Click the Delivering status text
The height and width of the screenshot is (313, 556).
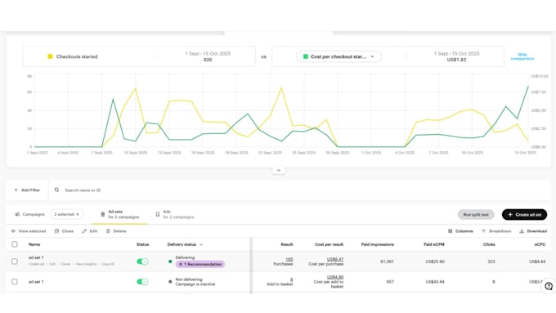[185, 257]
